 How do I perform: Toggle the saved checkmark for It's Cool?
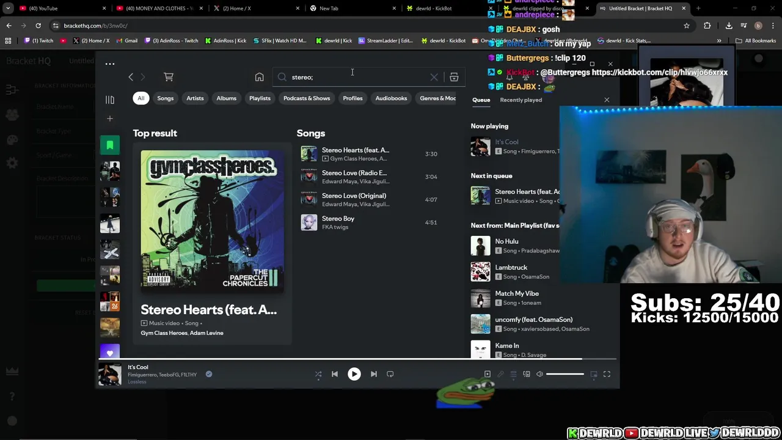[209, 374]
